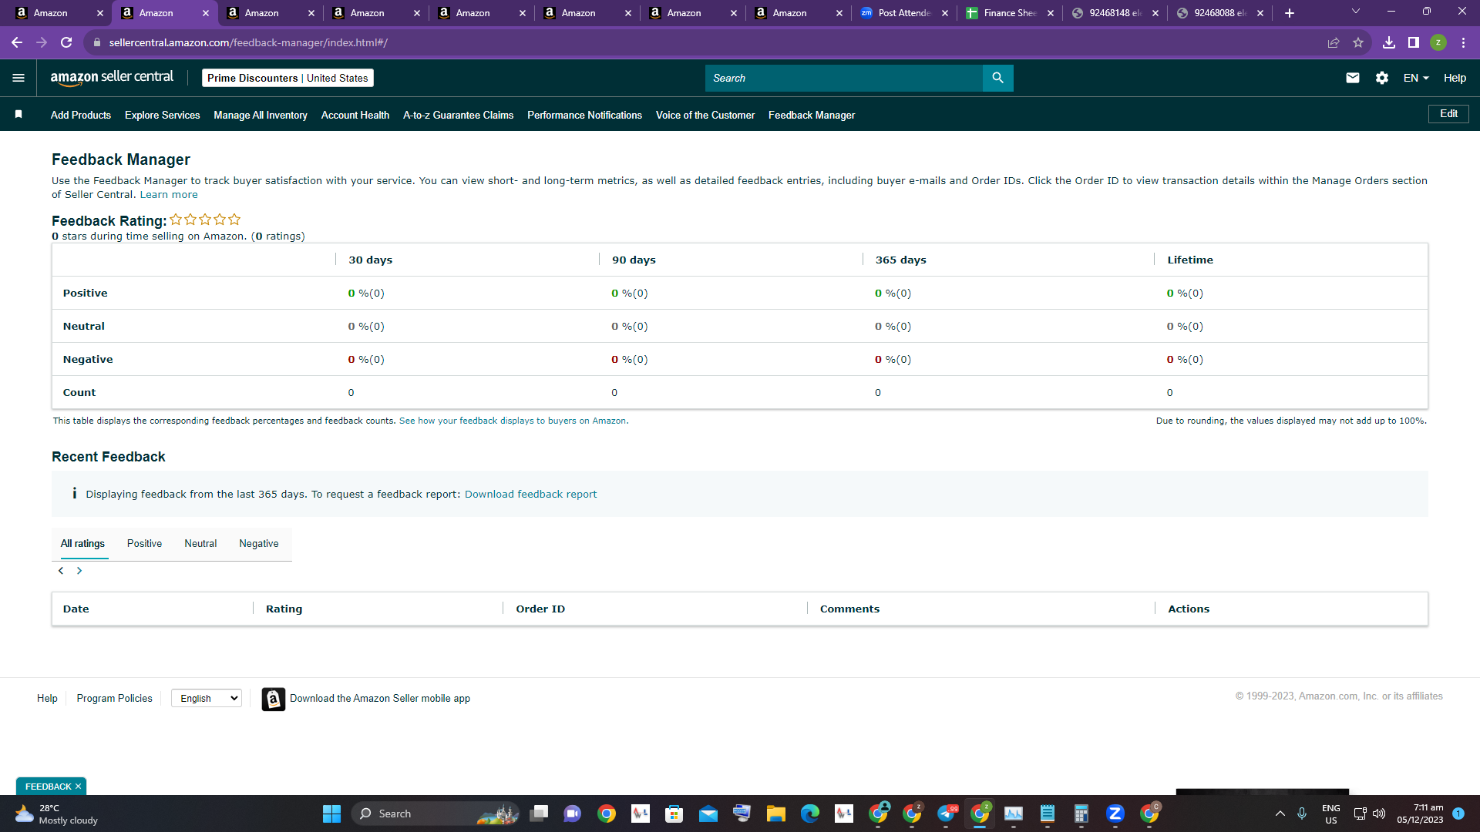Click the Order ID column header
1480x832 pixels.
point(540,609)
